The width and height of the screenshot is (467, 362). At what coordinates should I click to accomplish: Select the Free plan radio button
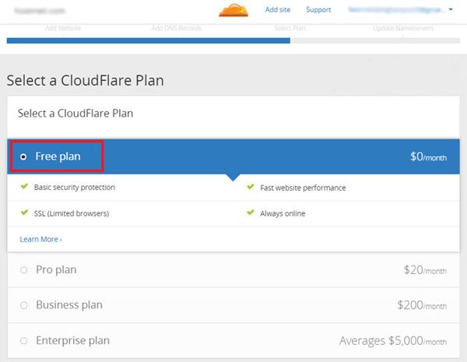coord(23,156)
